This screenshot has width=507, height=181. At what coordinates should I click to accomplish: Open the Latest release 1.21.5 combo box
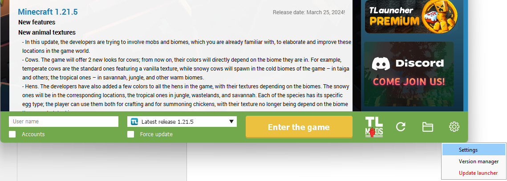[x=182, y=122]
